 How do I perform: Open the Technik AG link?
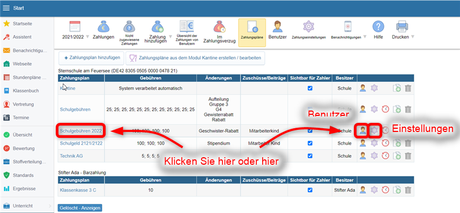click(71, 156)
